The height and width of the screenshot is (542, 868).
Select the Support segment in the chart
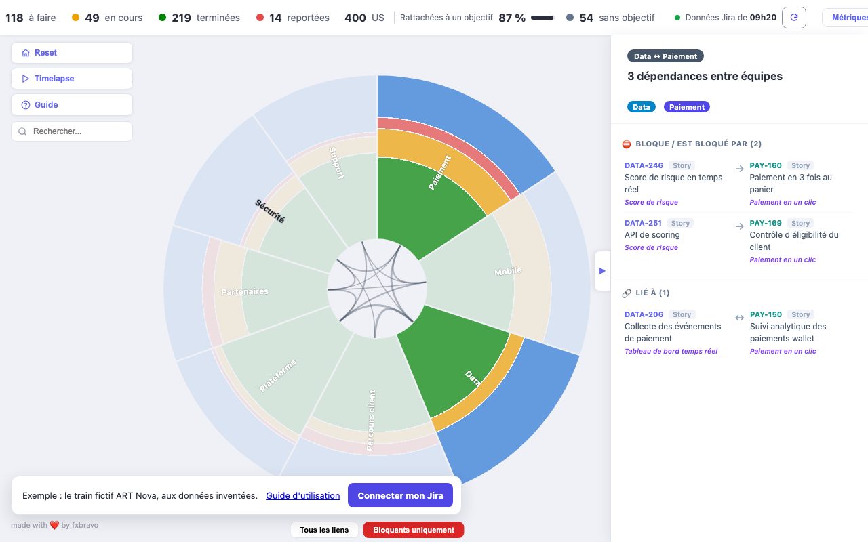click(336, 163)
